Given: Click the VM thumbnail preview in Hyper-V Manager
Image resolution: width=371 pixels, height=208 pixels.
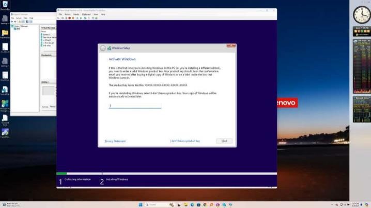Looking at the screenshot, I should (49, 91).
